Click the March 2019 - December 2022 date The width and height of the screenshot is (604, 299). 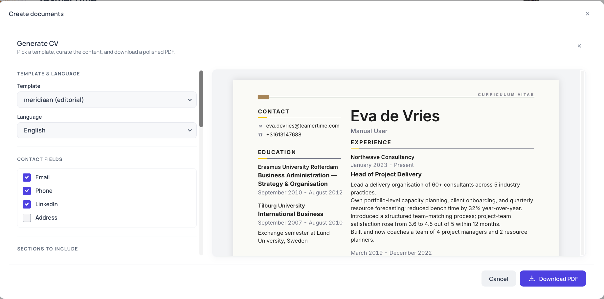point(391,253)
